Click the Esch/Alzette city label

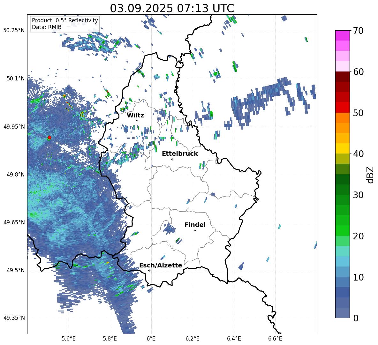coord(161,266)
